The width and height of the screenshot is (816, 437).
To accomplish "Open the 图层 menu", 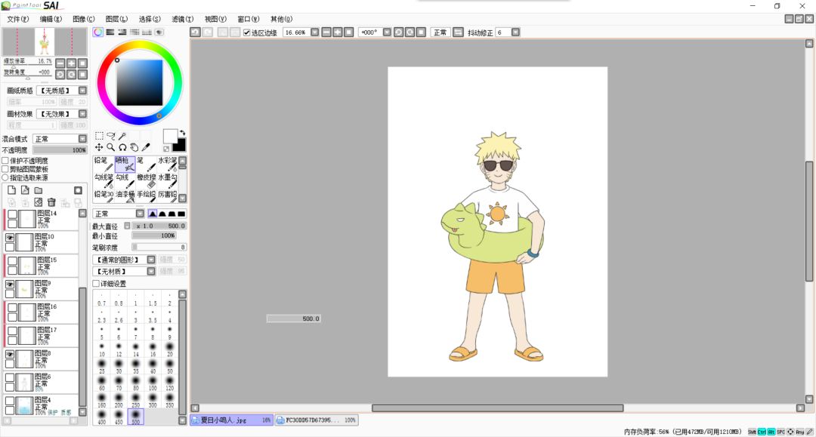I will tap(116, 19).
